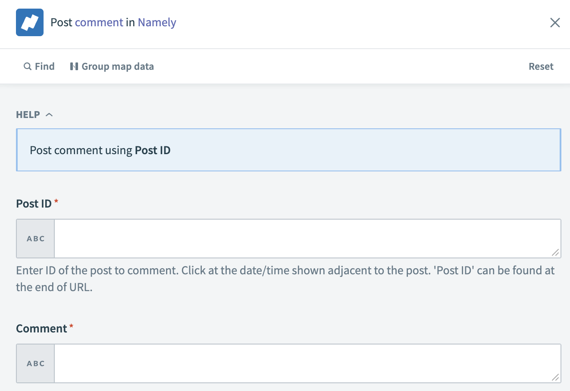Open Group map data in the toolbar
Viewport: 570px width, 391px height.
(x=117, y=66)
